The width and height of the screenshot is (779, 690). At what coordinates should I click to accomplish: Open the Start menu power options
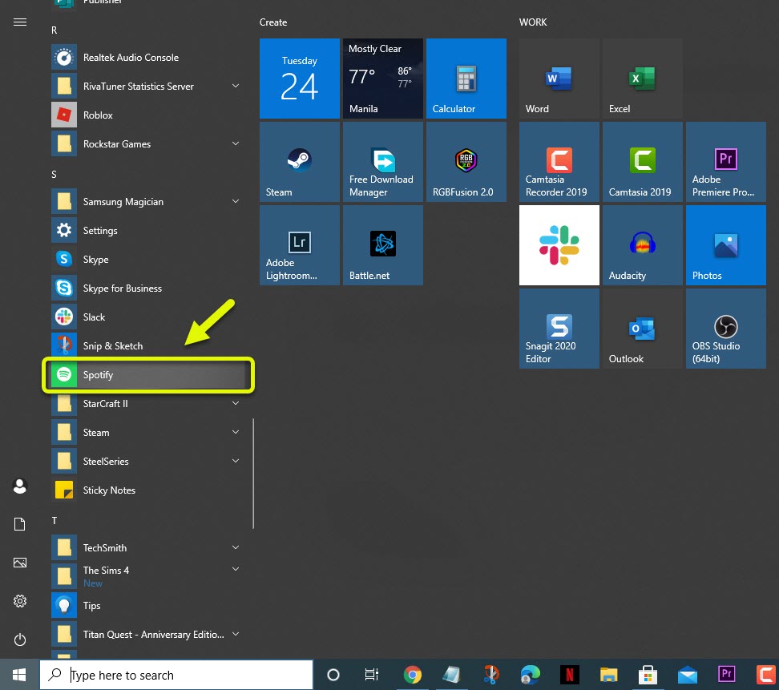click(x=20, y=640)
